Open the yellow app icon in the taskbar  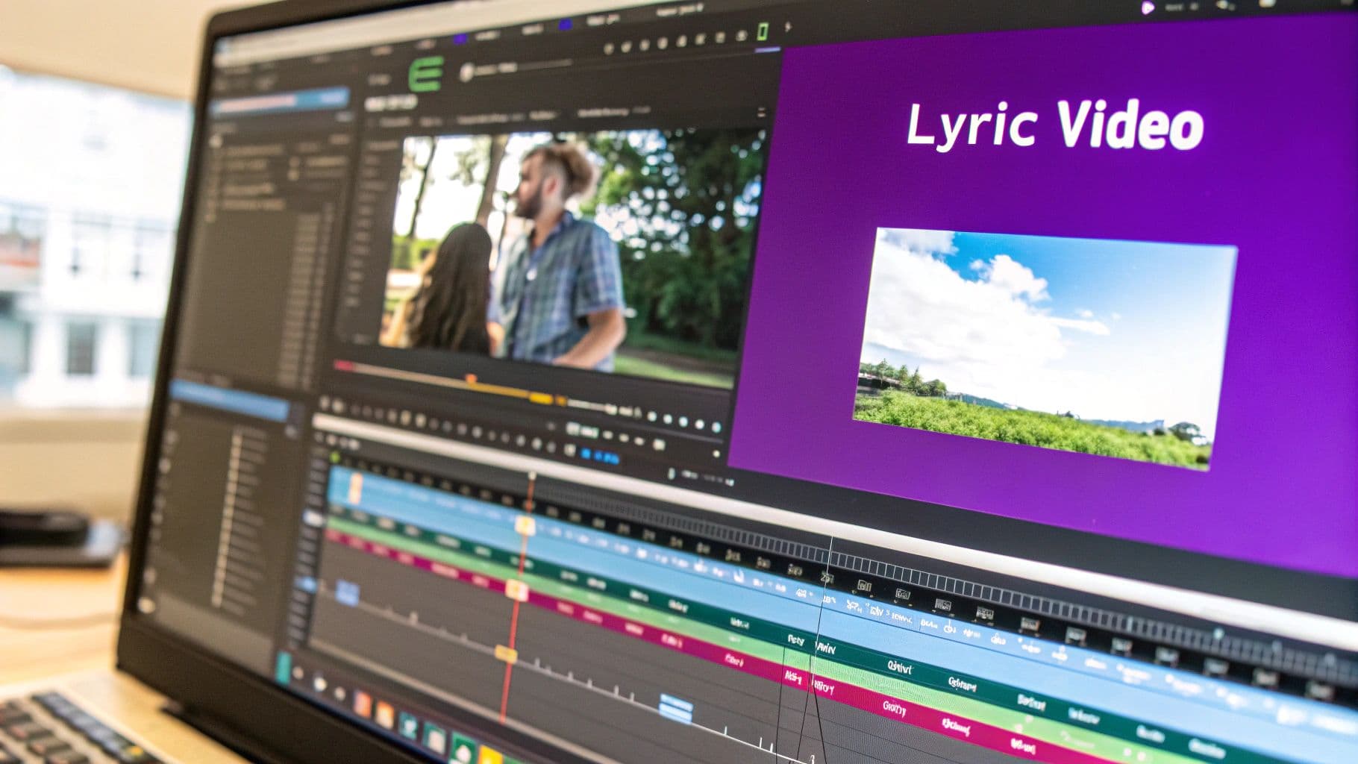pos(489,755)
